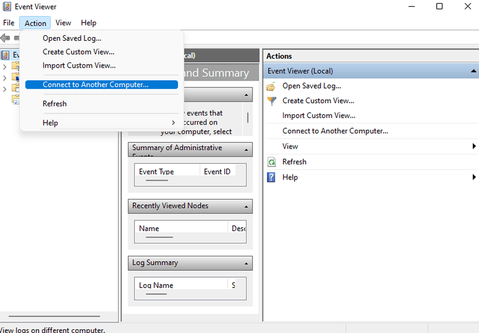The height and width of the screenshot is (333, 479).
Task: Click the Create Custom View funnel icon
Action: tap(271, 101)
